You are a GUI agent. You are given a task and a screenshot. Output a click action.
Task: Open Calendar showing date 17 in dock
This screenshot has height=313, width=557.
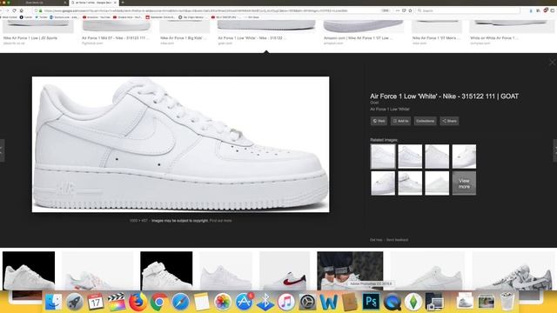[x=96, y=302]
